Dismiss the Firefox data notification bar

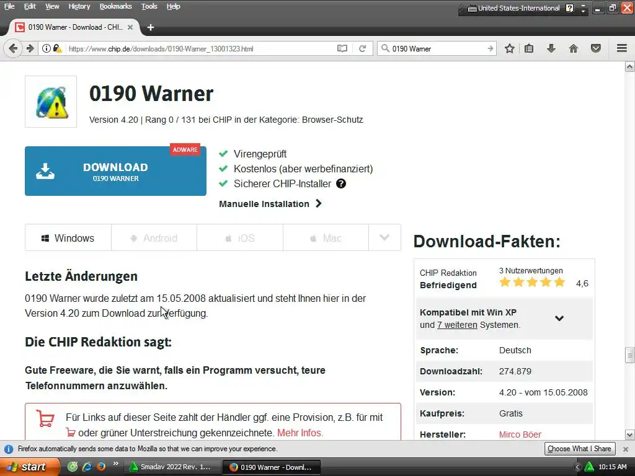(626, 449)
